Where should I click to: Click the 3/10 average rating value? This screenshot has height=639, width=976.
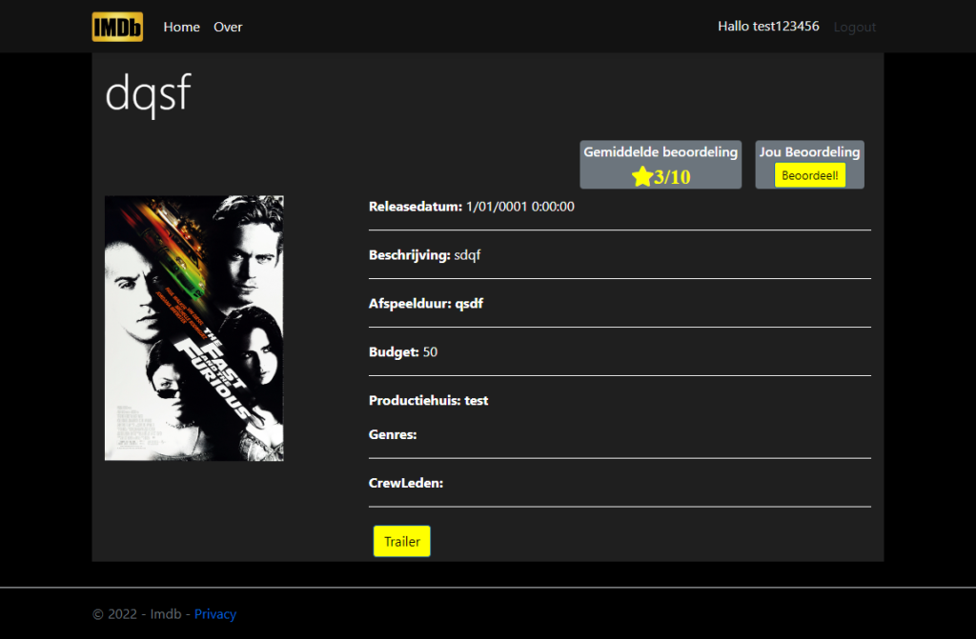tap(672, 177)
